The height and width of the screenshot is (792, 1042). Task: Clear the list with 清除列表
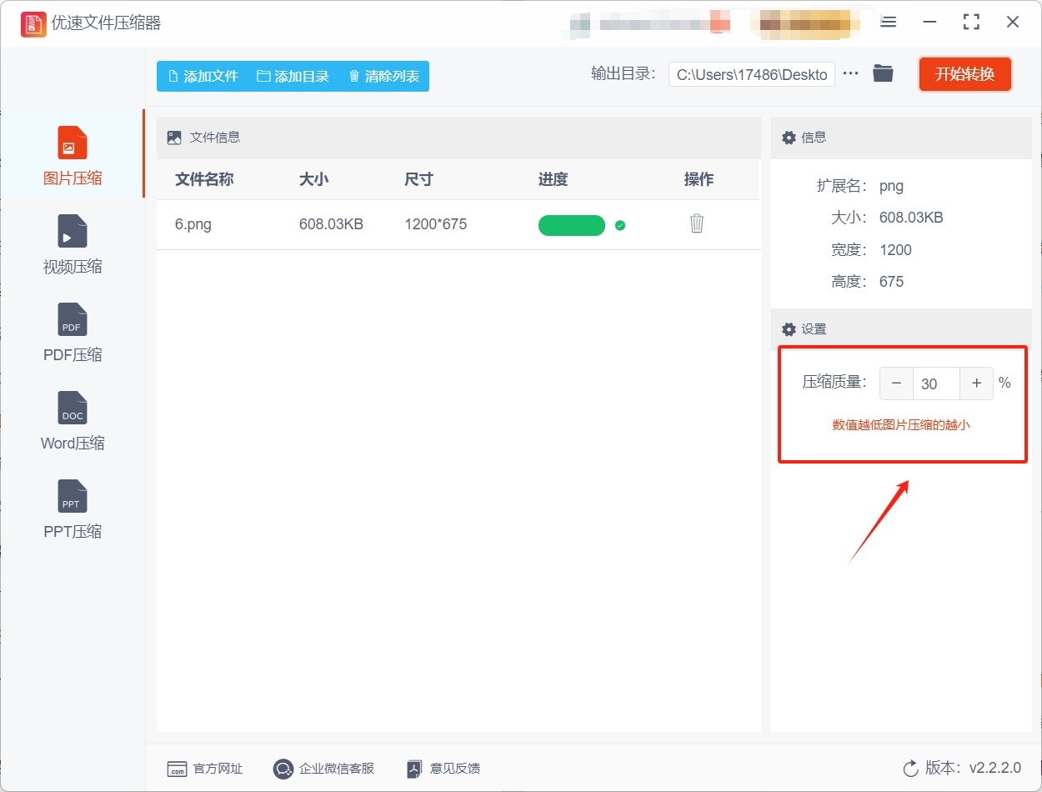click(x=383, y=76)
